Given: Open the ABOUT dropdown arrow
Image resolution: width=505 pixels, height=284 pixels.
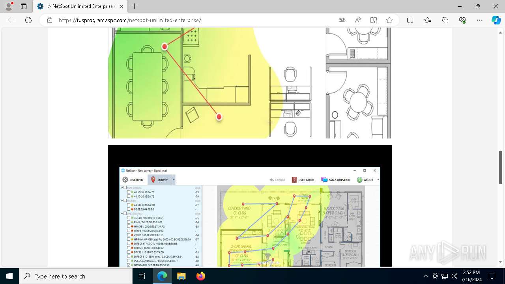Looking at the screenshot, I should [378, 180].
